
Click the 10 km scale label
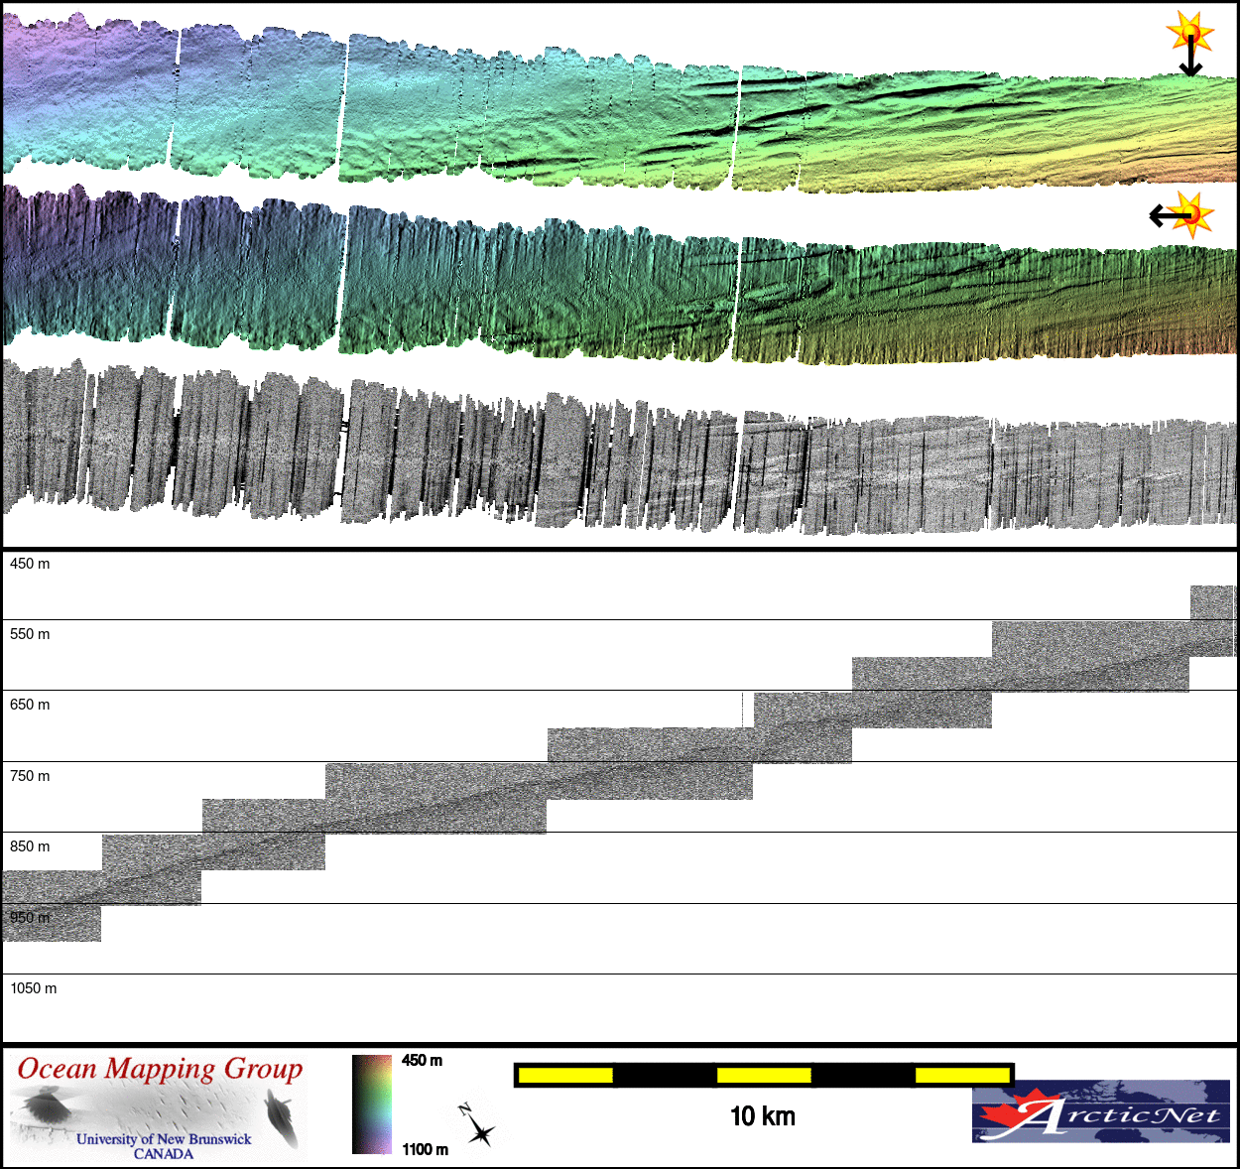tap(762, 1116)
